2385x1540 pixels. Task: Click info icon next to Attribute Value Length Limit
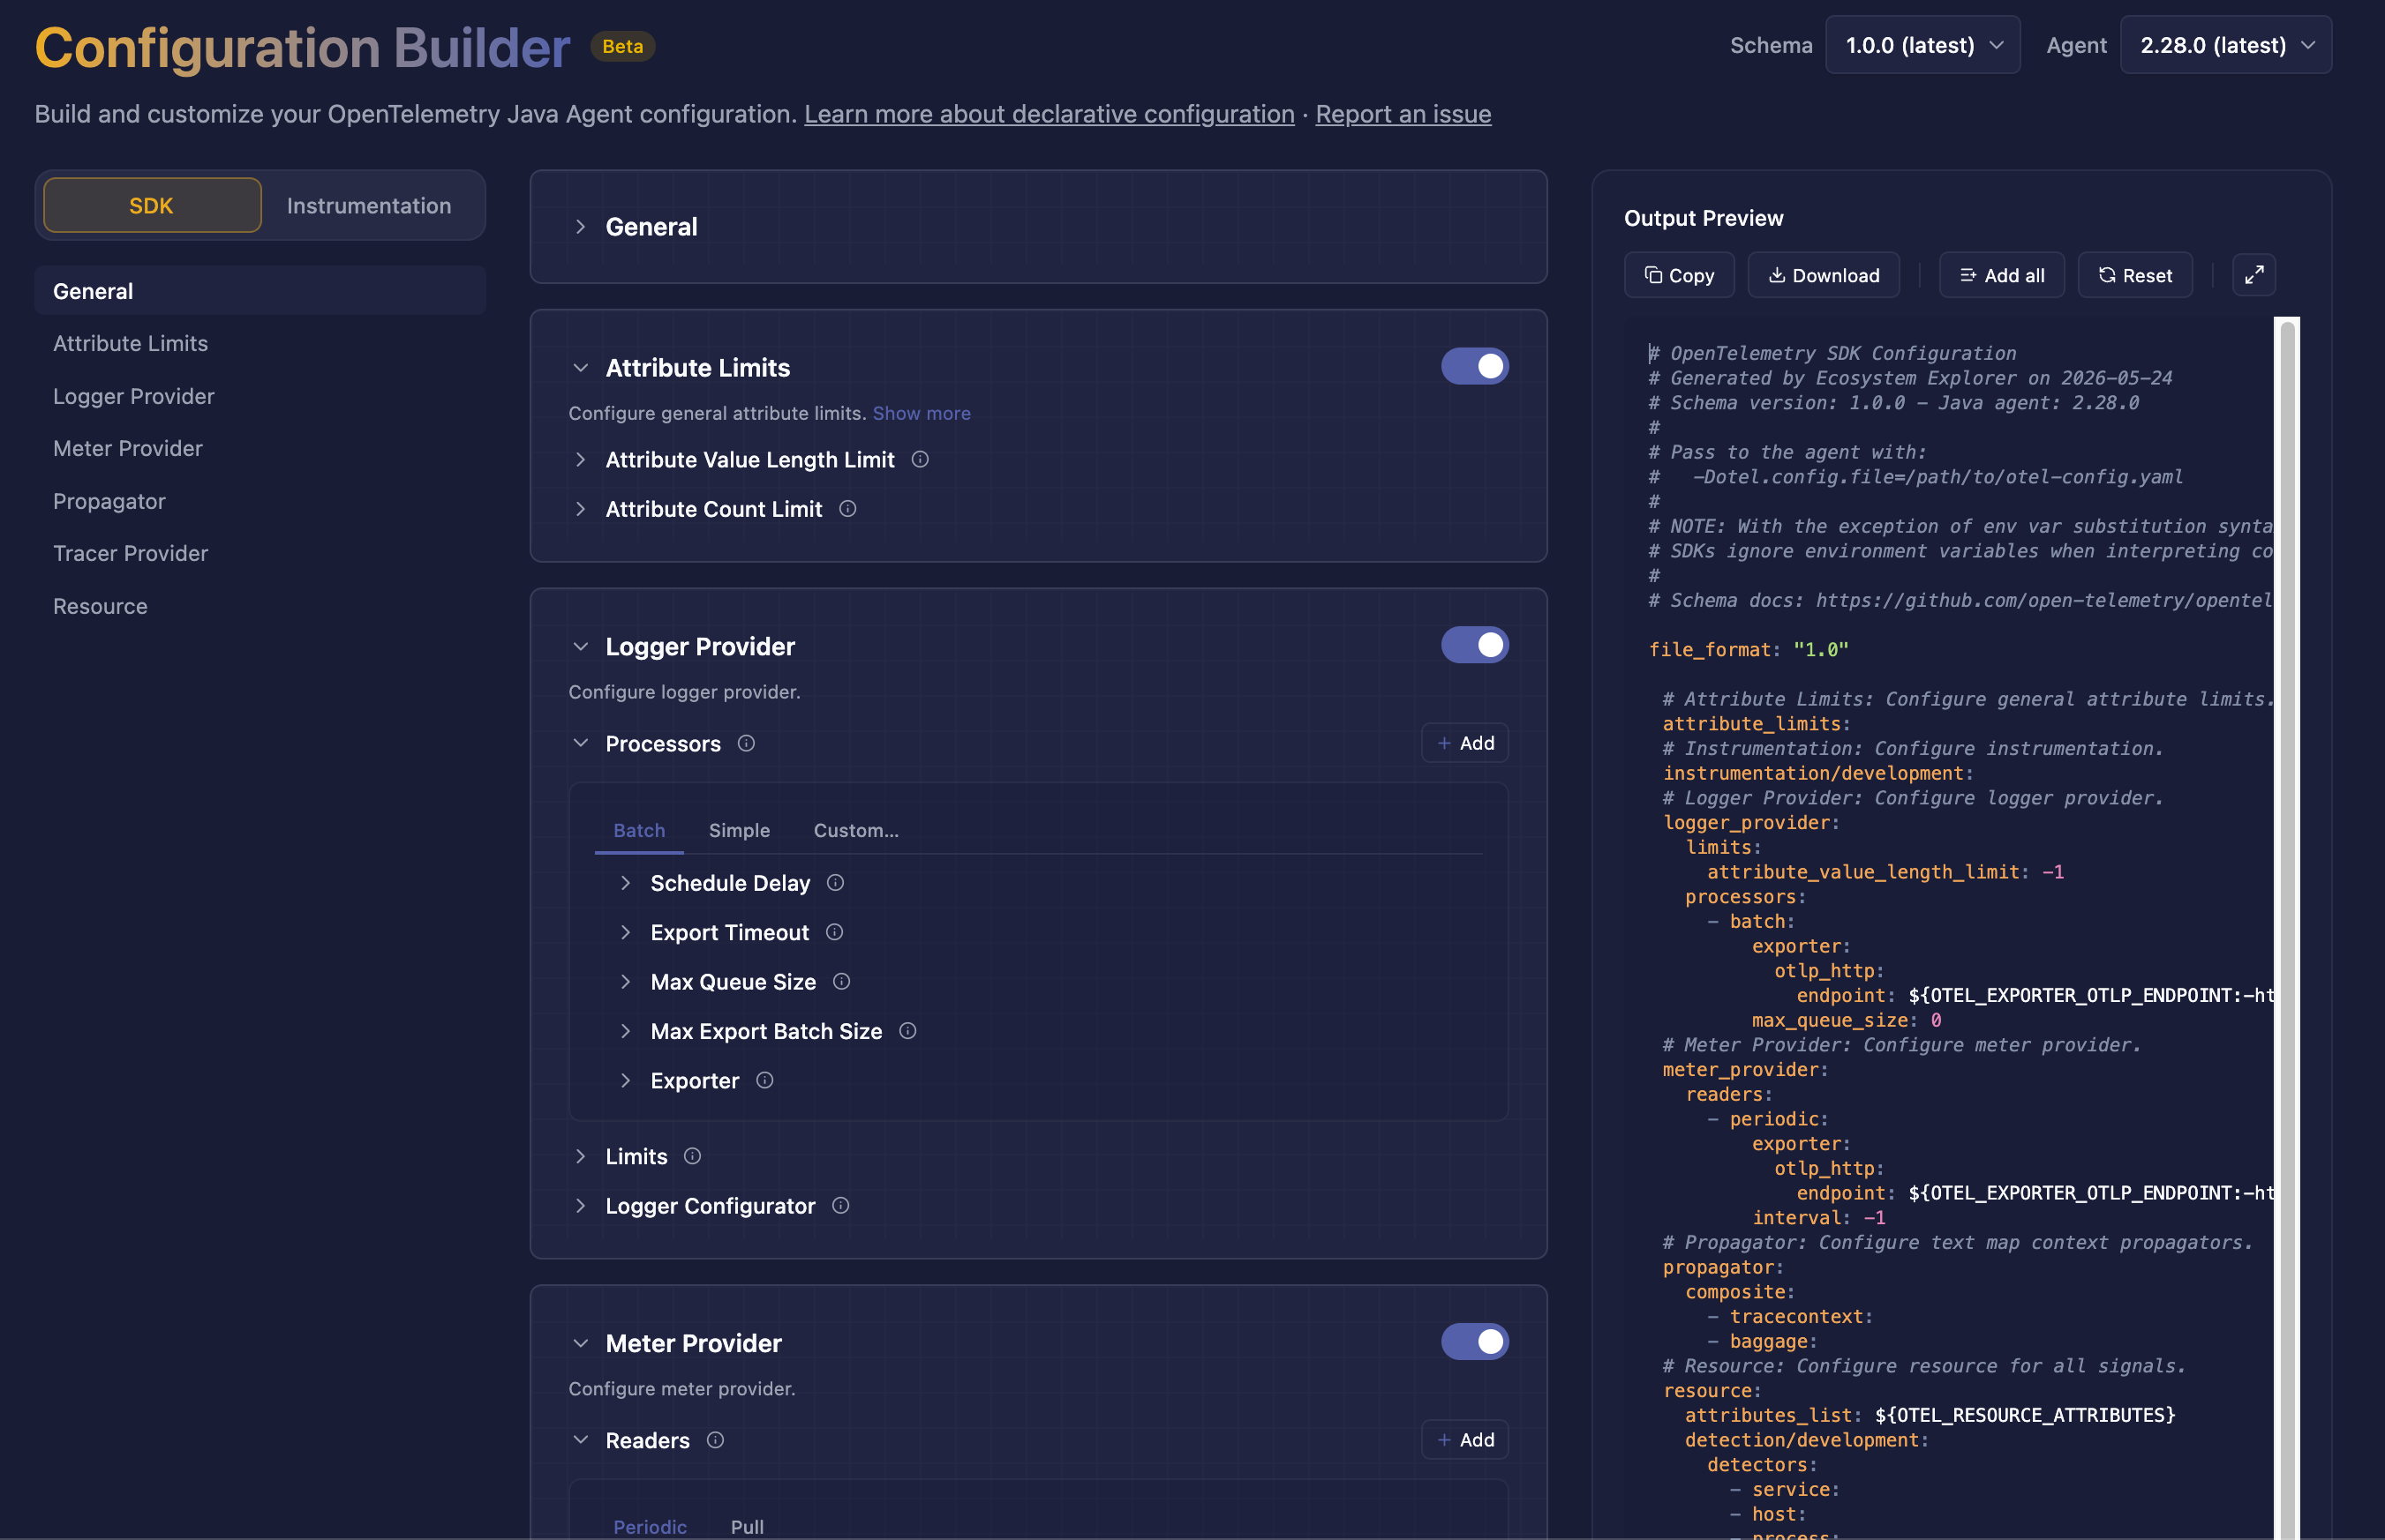(x=920, y=459)
